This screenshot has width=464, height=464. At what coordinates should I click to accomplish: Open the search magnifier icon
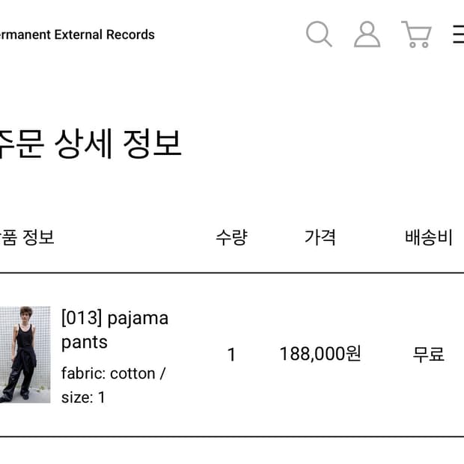point(319,34)
